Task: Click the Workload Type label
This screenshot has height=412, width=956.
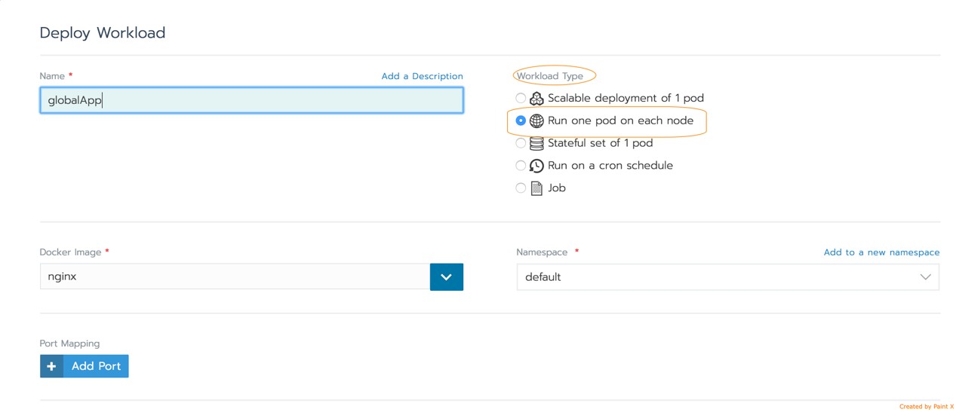Action: click(x=549, y=76)
